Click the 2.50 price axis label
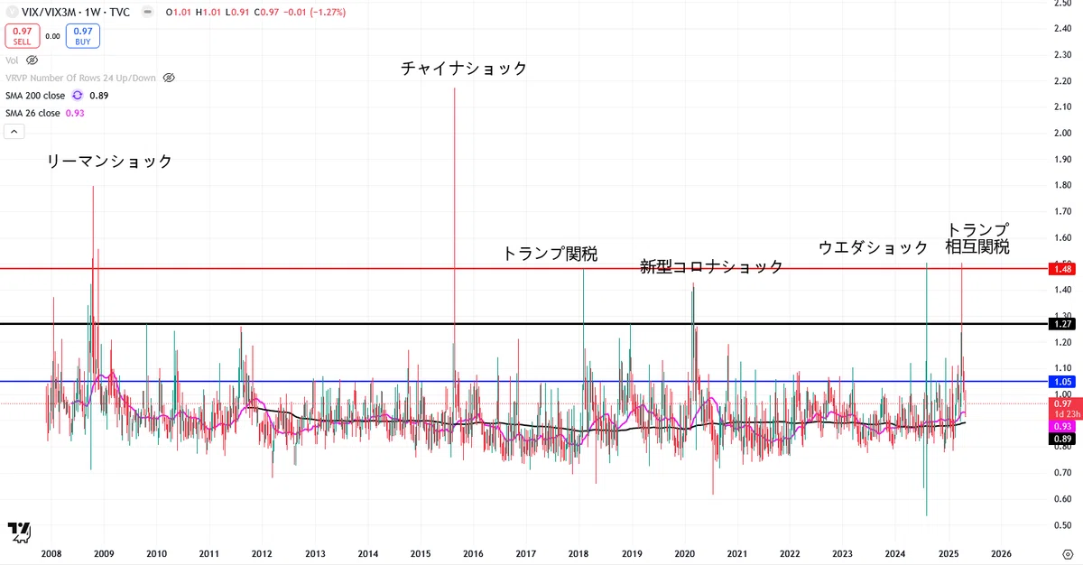This screenshot has height=565, width=1083. tap(1062, 4)
